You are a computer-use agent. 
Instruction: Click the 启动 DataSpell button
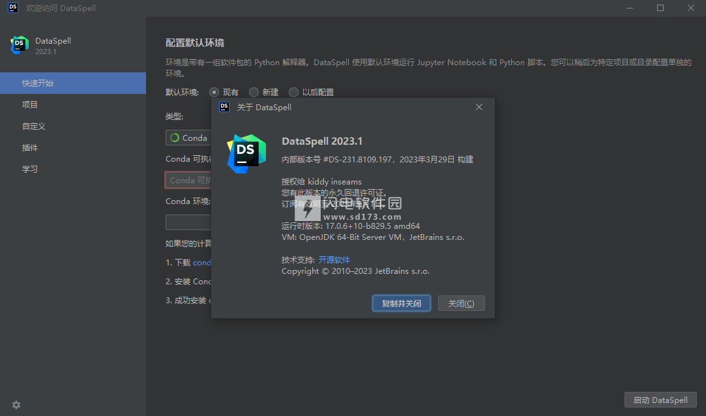tap(660, 400)
